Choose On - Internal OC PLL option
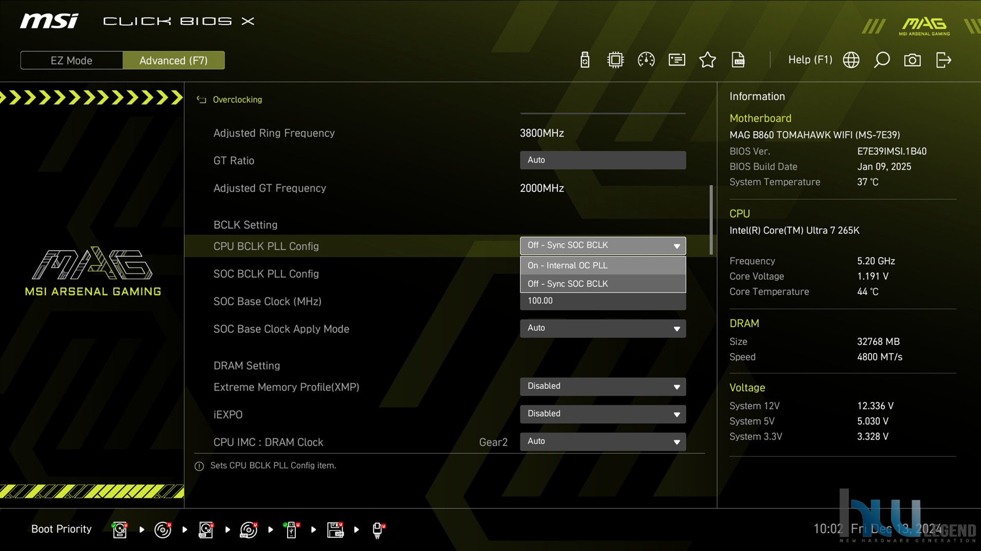This screenshot has height=551, width=981. click(602, 265)
